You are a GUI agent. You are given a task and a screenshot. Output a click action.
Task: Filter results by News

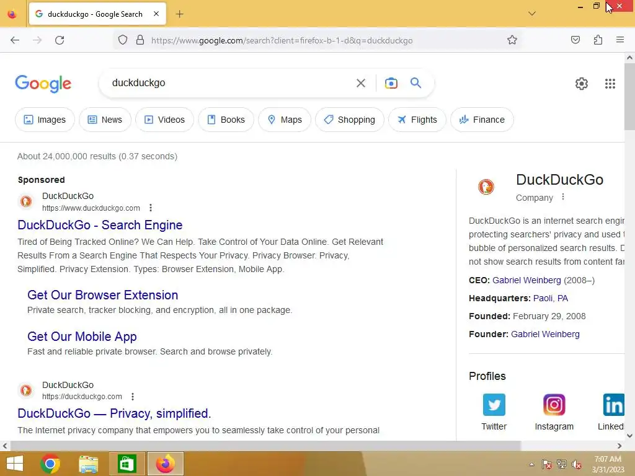105,120
